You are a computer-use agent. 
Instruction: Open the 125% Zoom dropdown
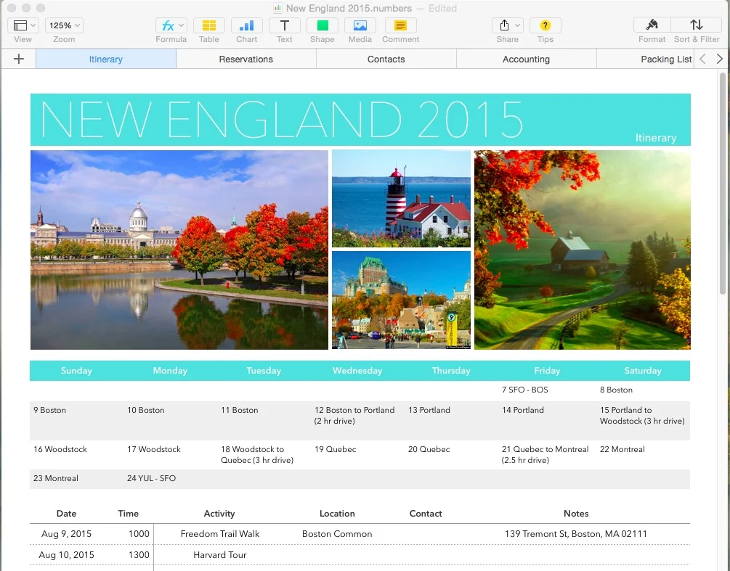(64, 25)
